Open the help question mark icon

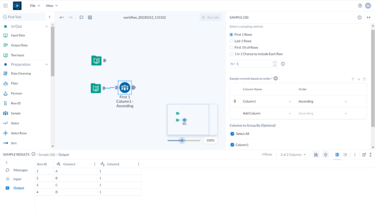point(360,6)
